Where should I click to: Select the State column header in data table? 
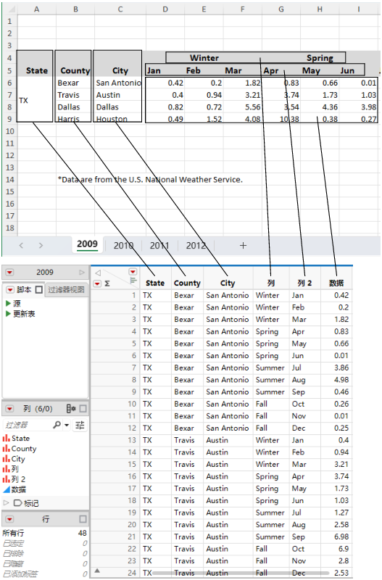point(155,283)
